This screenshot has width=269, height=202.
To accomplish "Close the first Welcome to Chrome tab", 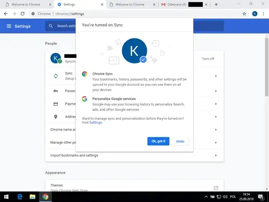I will point(50,4).
